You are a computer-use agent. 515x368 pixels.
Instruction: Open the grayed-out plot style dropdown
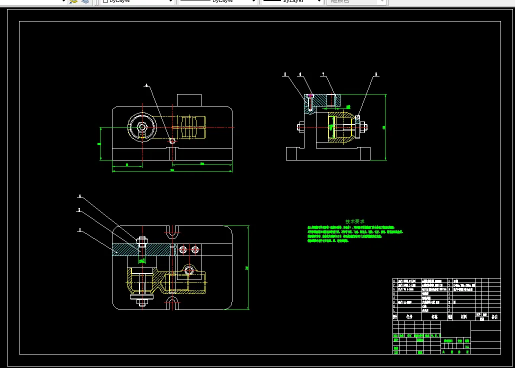tap(356, 1)
